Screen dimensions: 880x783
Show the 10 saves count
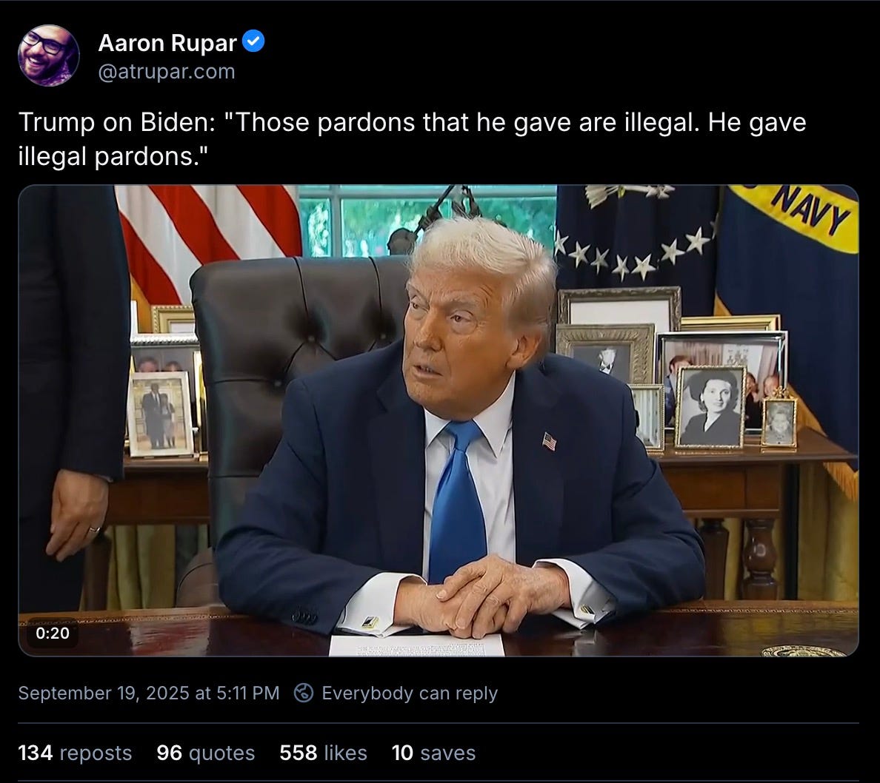(x=433, y=753)
